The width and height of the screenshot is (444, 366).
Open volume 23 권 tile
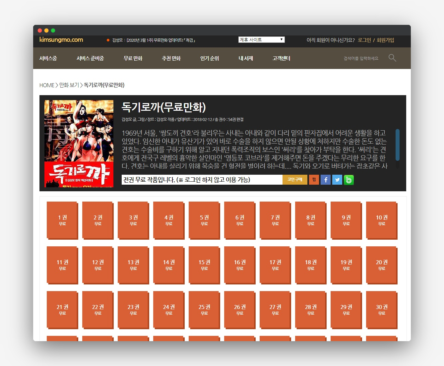133,310
